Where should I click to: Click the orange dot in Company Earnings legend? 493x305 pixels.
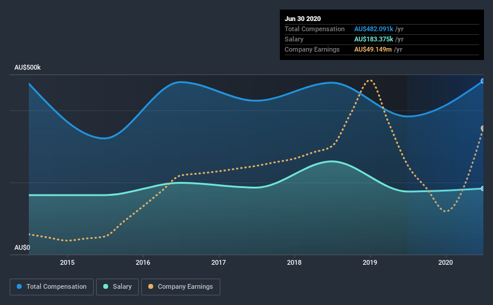tap(151, 286)
